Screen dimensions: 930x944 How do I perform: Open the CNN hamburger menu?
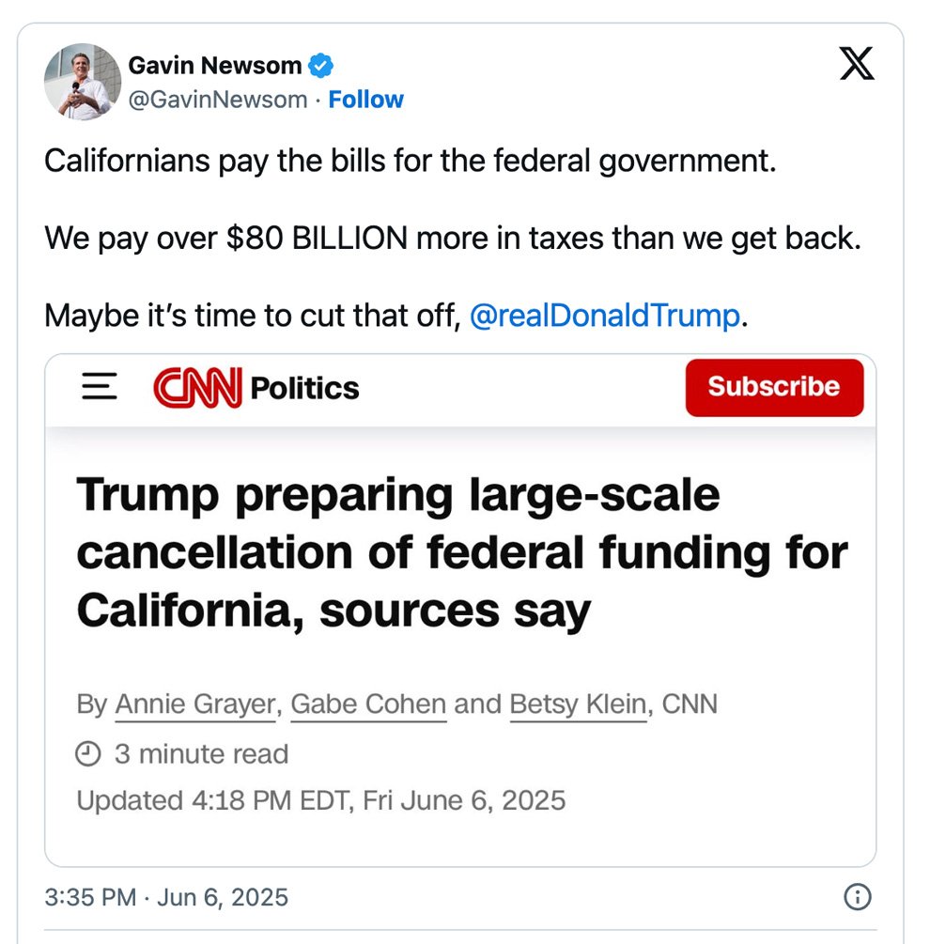click(x=99, y=387)
